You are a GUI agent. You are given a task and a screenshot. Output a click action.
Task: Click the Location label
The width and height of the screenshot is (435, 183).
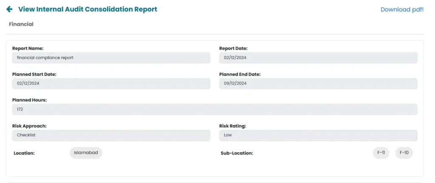click(x=24, y=153)
